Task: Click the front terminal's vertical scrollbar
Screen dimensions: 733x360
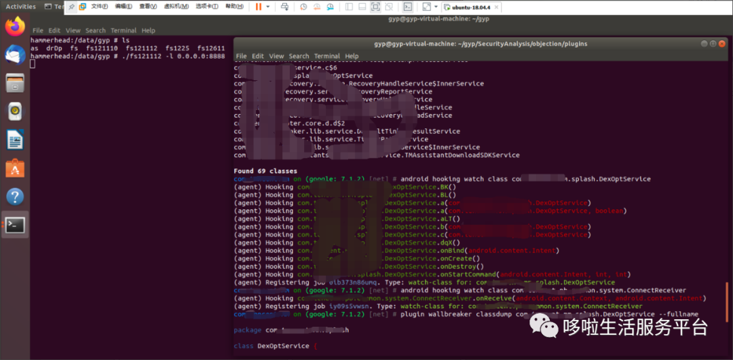Action: [x=726, y=302]
